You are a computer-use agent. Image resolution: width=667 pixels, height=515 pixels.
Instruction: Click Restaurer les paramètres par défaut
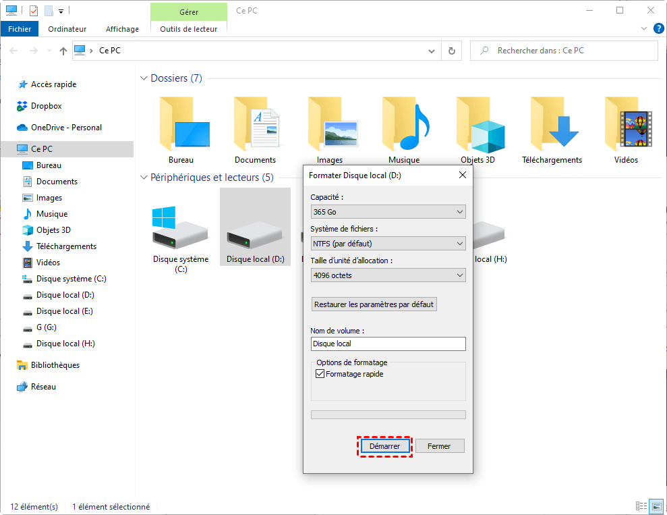pos(374,304)
